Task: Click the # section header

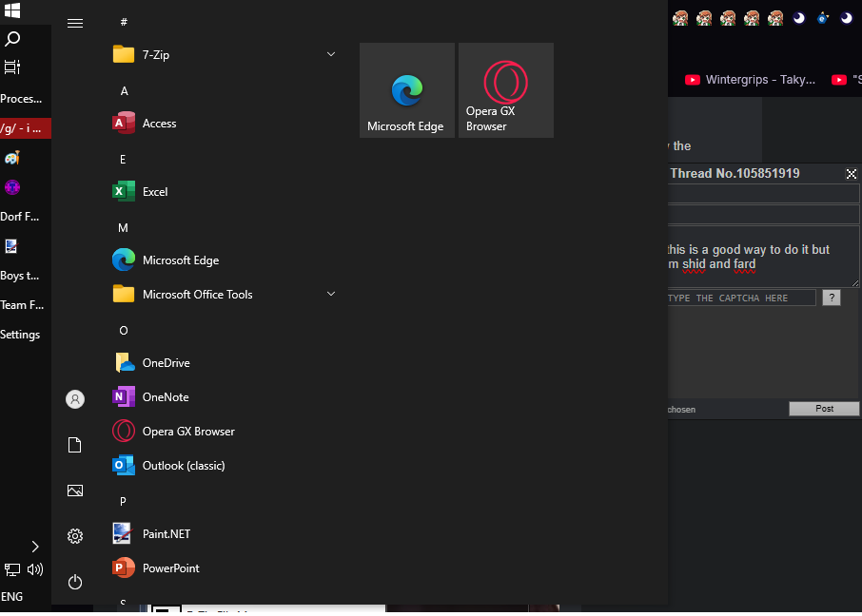Action: pyautogui.click(x=124, y=22)
